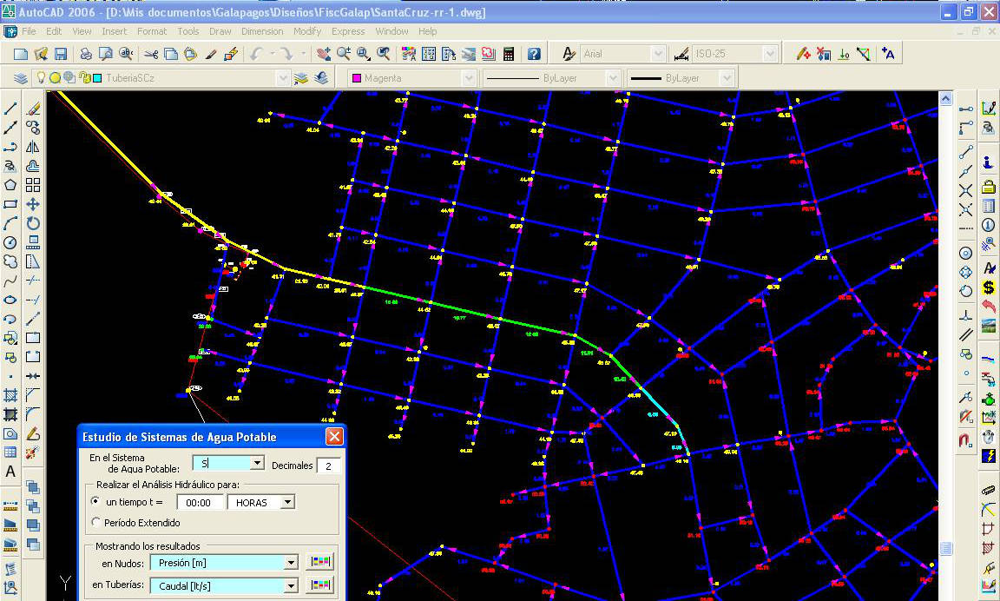Click the Decimales input field

tap(328, 466)
